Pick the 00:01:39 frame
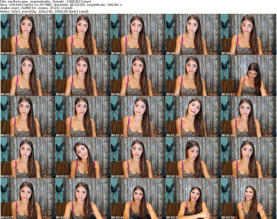The image size is (277, 219). 193,116
